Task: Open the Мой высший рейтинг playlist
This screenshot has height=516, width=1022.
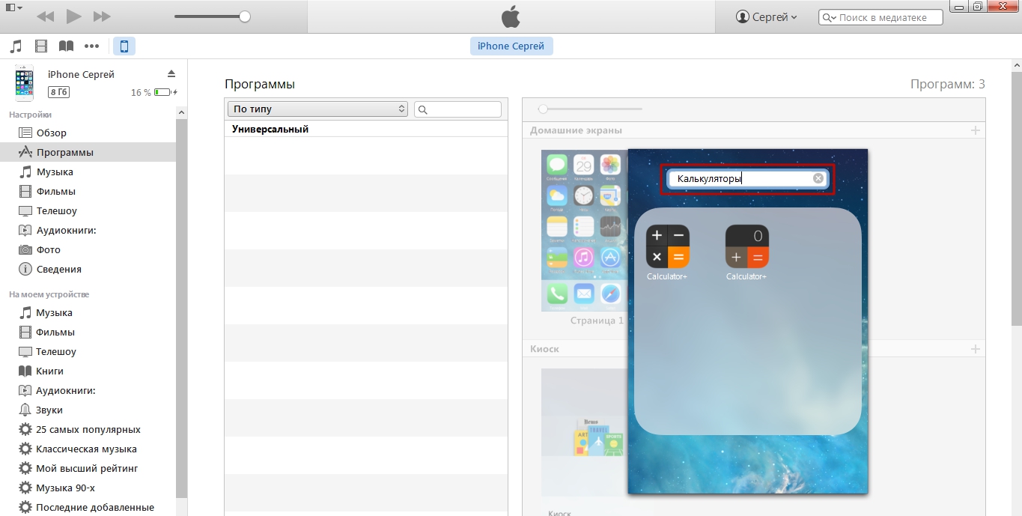Action: (x=87, y=468)
